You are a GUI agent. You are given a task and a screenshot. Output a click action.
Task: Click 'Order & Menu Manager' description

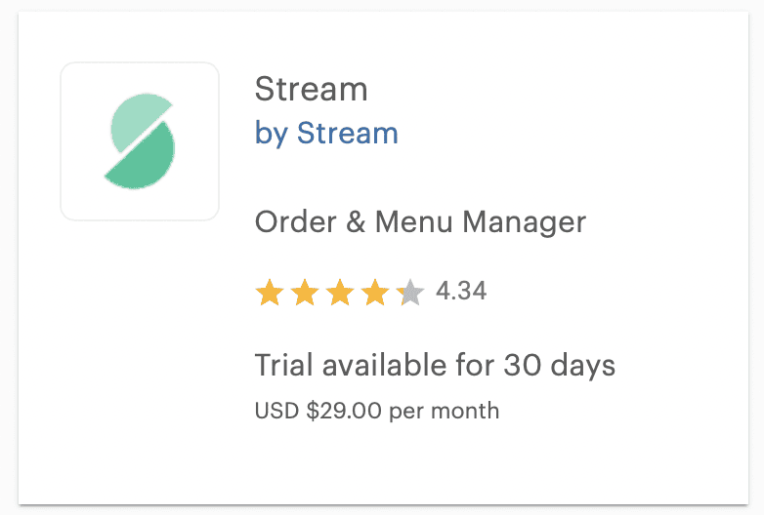420,222
